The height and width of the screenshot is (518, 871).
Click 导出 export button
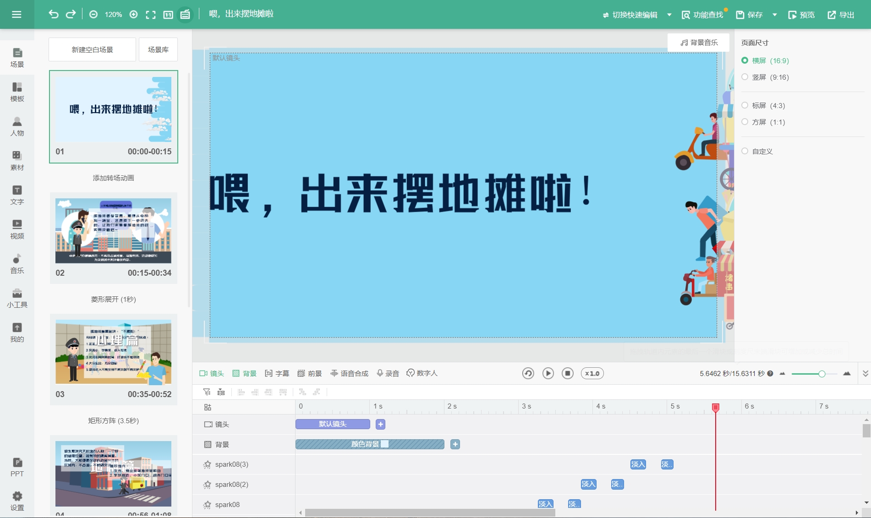[x=841, y=15]
